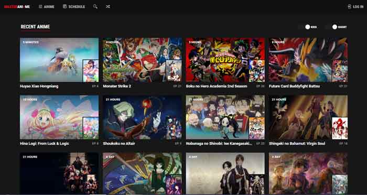Open the Huyao Xiao Hongniang thumbnail

coord(59,60)
